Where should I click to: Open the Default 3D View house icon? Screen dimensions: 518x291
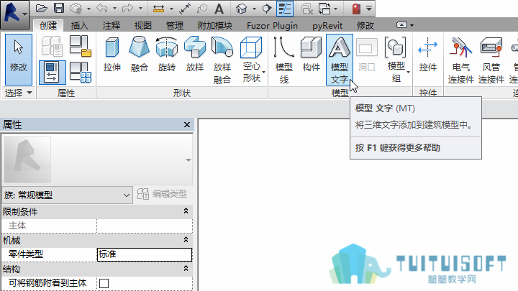(242, 9)
